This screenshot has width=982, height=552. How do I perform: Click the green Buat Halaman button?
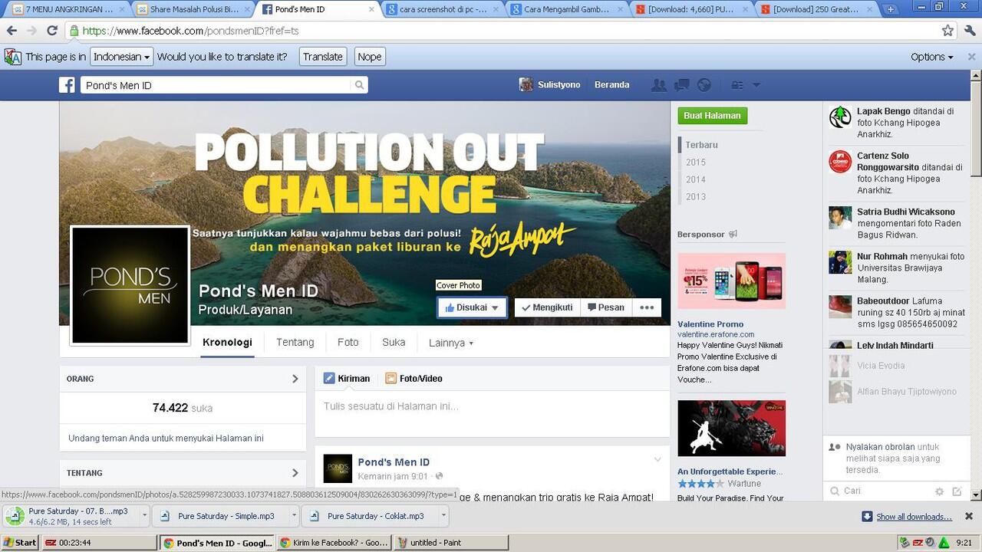(712, 116)
